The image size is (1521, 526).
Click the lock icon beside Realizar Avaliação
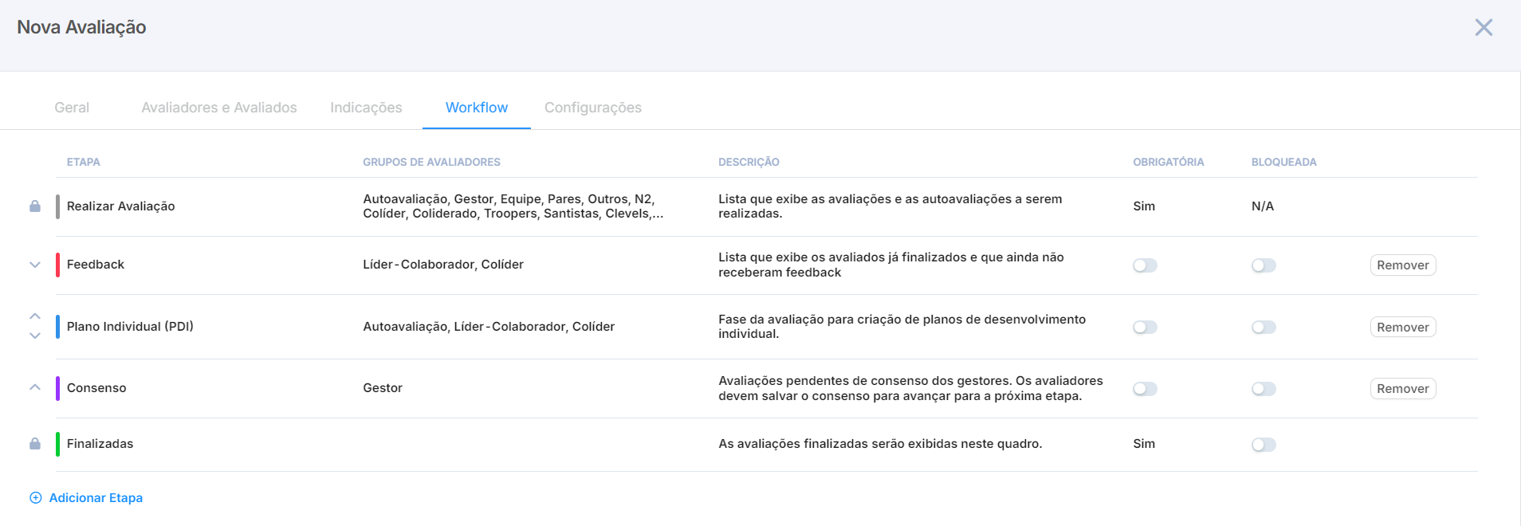pos(35,206)
